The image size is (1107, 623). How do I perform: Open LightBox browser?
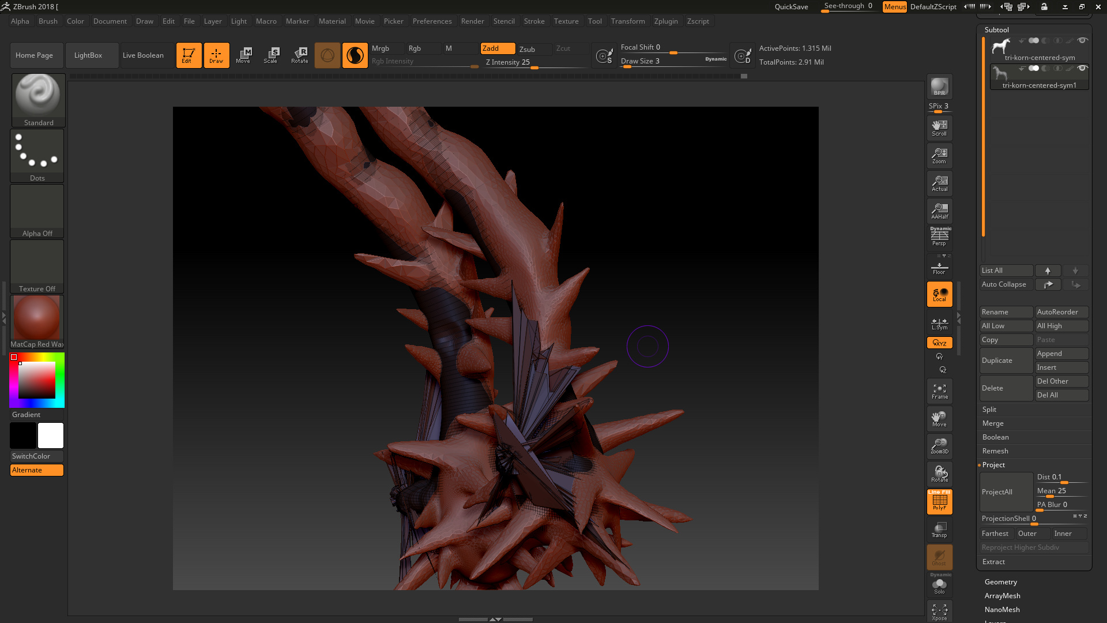point(92,55)
